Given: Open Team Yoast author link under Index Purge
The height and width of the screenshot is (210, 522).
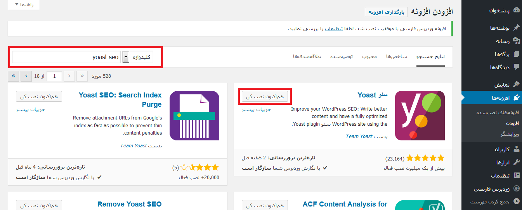Looking at the screenshot, I should (x=134, y=145).
